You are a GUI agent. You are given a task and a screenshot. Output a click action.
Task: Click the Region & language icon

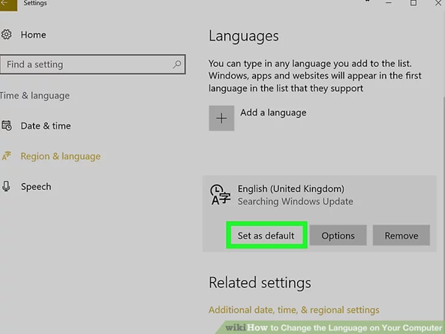coord(7,156)
